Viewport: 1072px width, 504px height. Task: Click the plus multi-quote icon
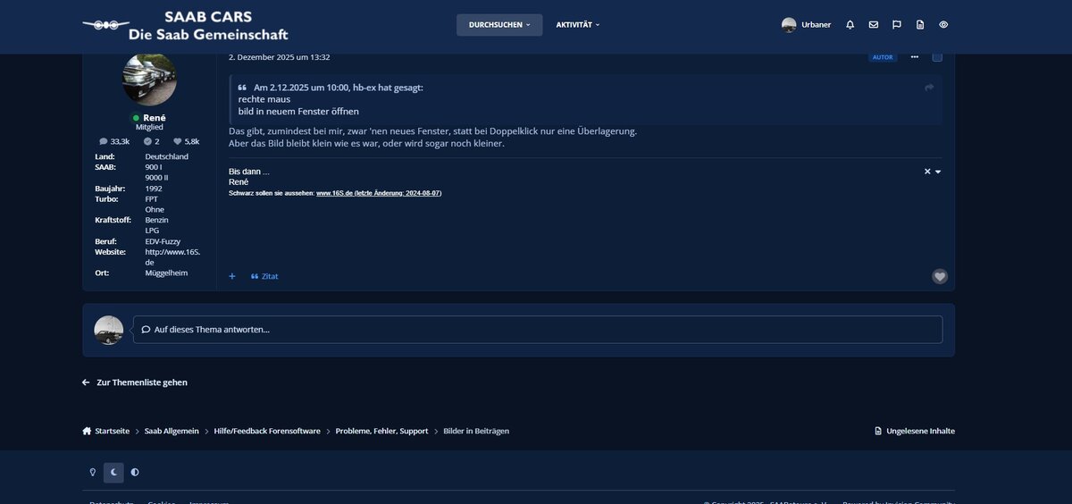tap(232, 276)
